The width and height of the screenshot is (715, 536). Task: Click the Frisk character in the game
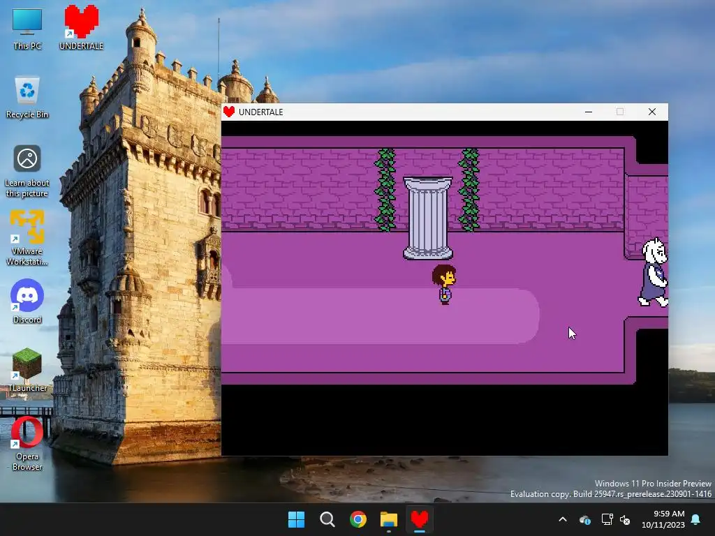tap(444, 285)
